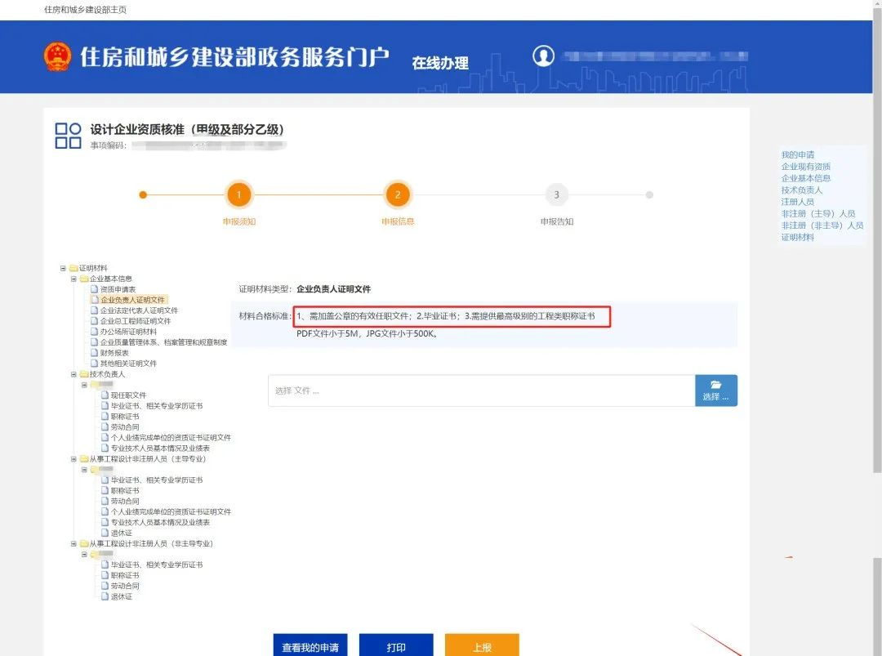Select 企业法定代表人证明文件 in the tree
Viewport: 882px width, 656px height.
coord(139,310)
